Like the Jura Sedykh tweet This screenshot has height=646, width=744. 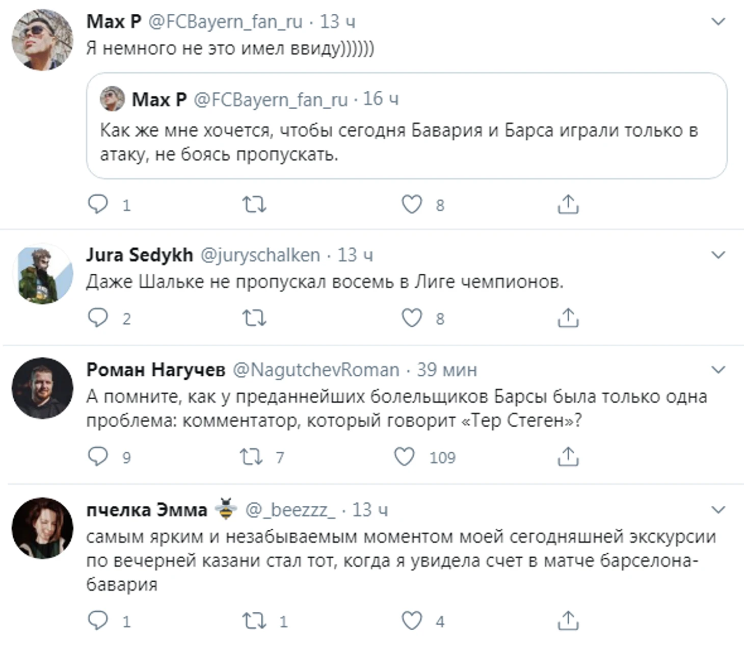point(412,318)
